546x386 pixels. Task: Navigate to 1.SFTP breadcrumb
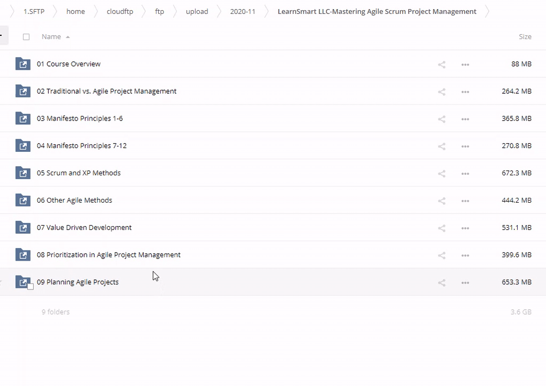coord(34,11)
